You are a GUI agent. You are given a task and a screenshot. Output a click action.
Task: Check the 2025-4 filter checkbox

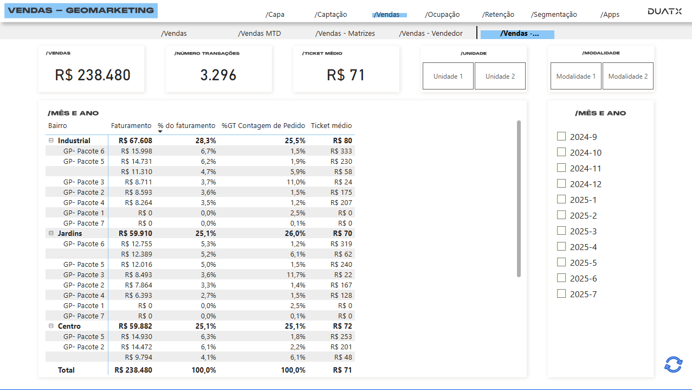click(x=561, y=246)
